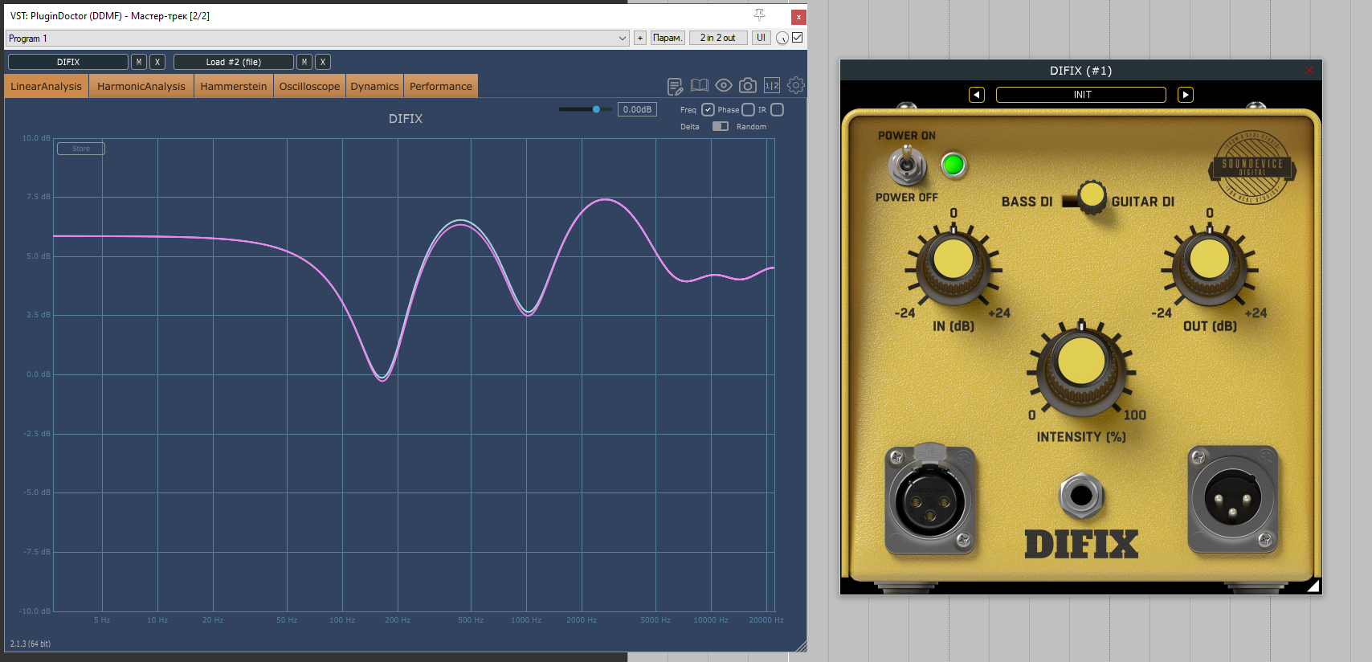Take a snapshot with the camera icon
This screenshot has height=662, width=1372.
[747, 85]
